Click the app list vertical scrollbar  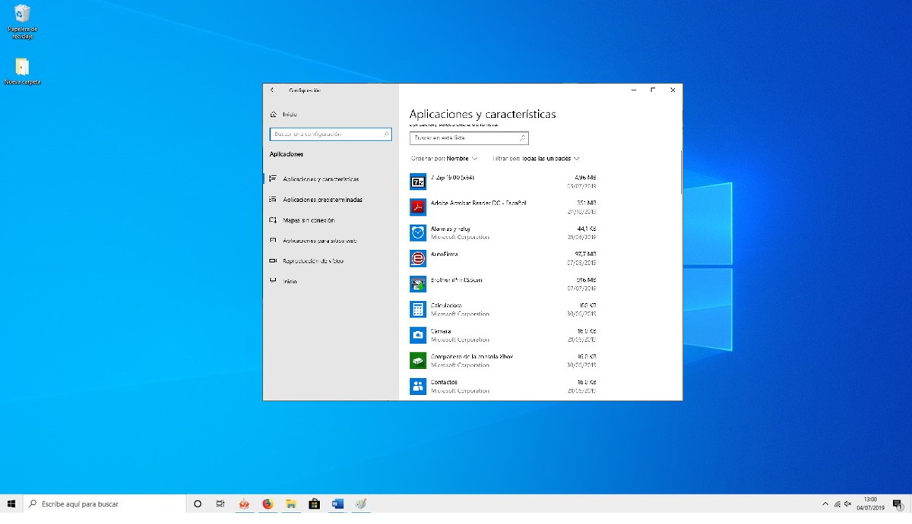pyautogui.click(x=681, y=173)
